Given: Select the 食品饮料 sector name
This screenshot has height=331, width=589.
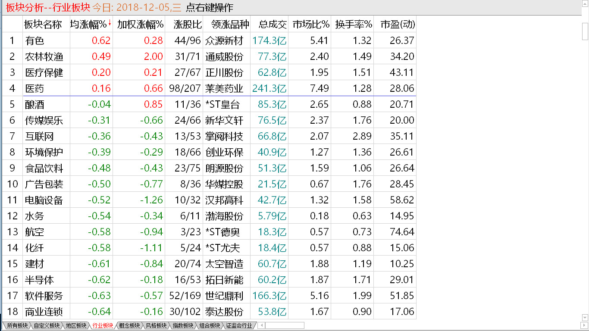Looking at the screenshot, I should click(x=44, y=168).
